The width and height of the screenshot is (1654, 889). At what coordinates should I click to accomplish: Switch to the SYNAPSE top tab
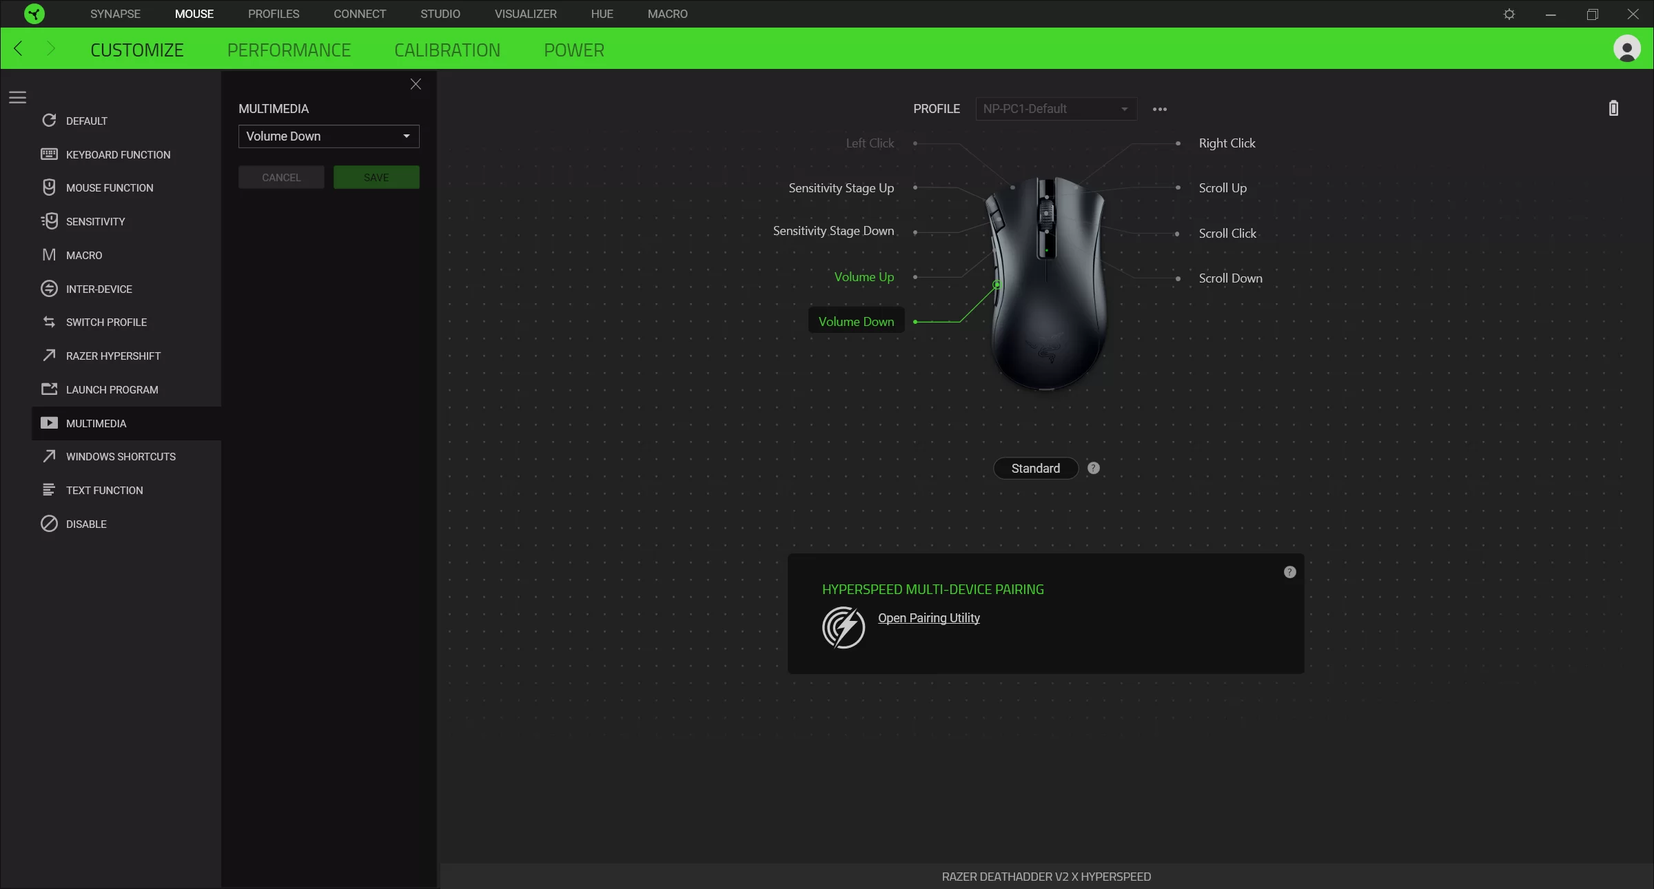115,14
